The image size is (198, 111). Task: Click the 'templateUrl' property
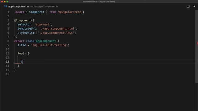point(27,29)
